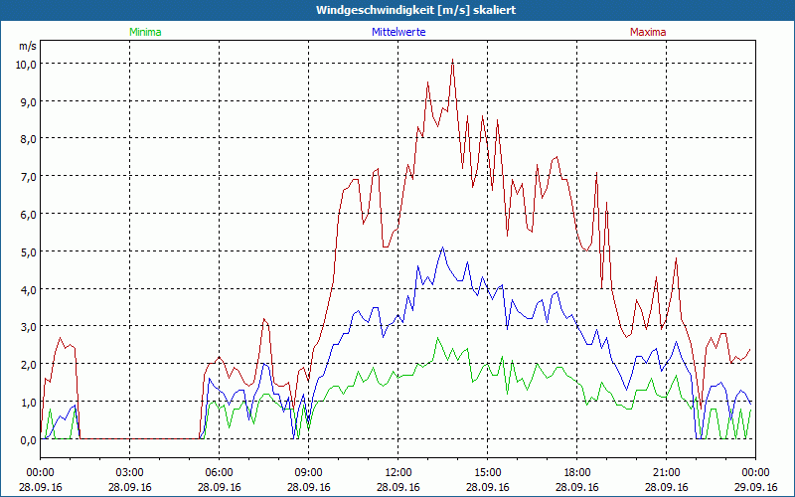This screenshot has width=795, height=497.
Task: Click the 4,0 y-axis value
Action: [x=29, y=289]
